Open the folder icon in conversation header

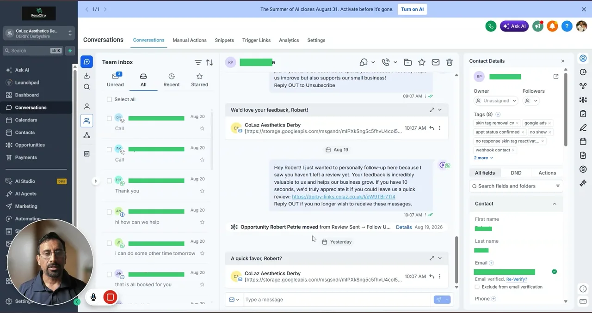coord(407,62)
